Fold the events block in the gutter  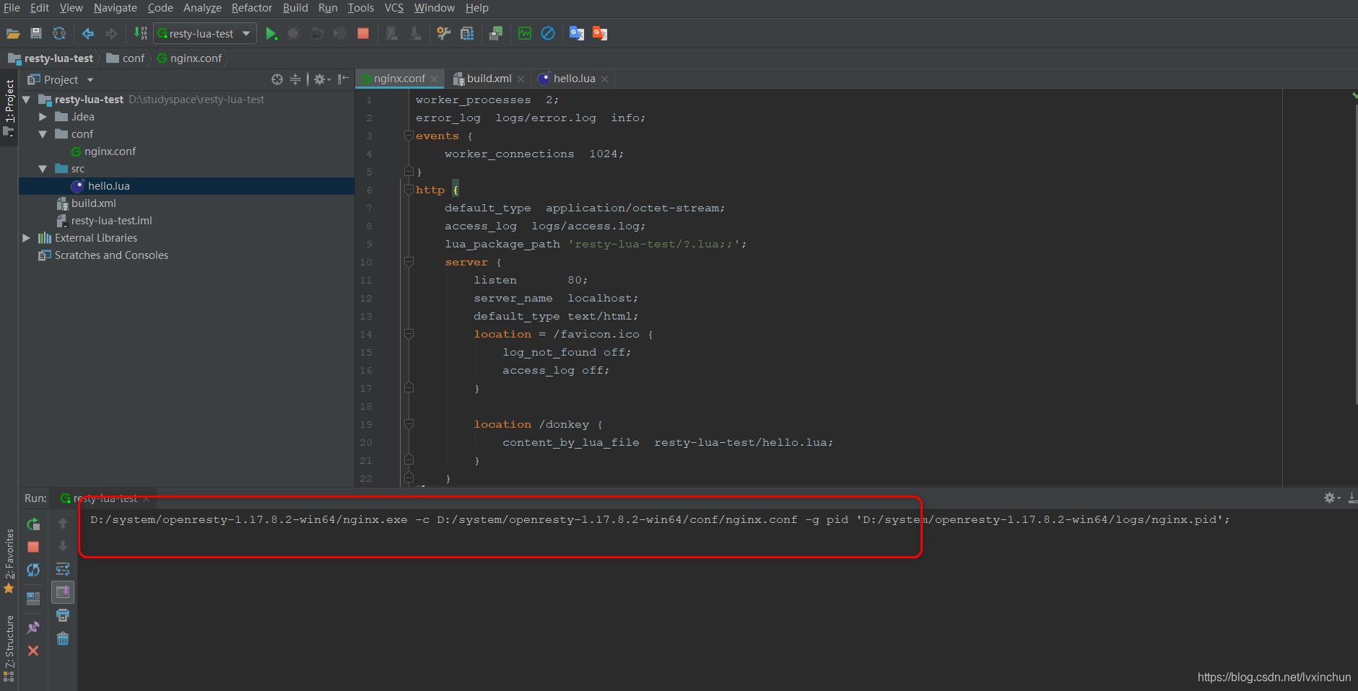(409, 136)
